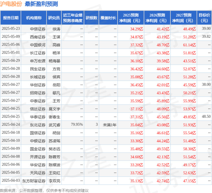Click the 东方财富证券 institution cell
The height and width of the screenshot is (193, 212).
(x=34, y=181)
